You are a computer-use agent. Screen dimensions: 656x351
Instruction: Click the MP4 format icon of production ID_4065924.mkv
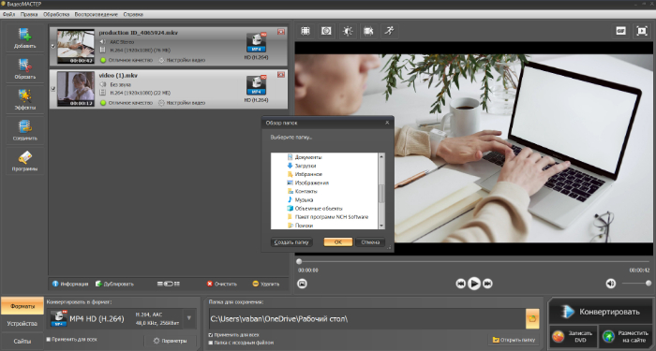[x=256, y=43]
